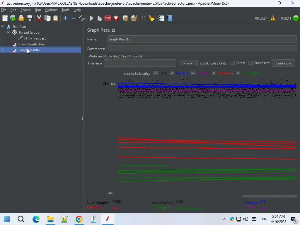Uncheck the Throughput graph checkbox
The height and width of the screenshot is (225, 300).
[x=238, y=73]
